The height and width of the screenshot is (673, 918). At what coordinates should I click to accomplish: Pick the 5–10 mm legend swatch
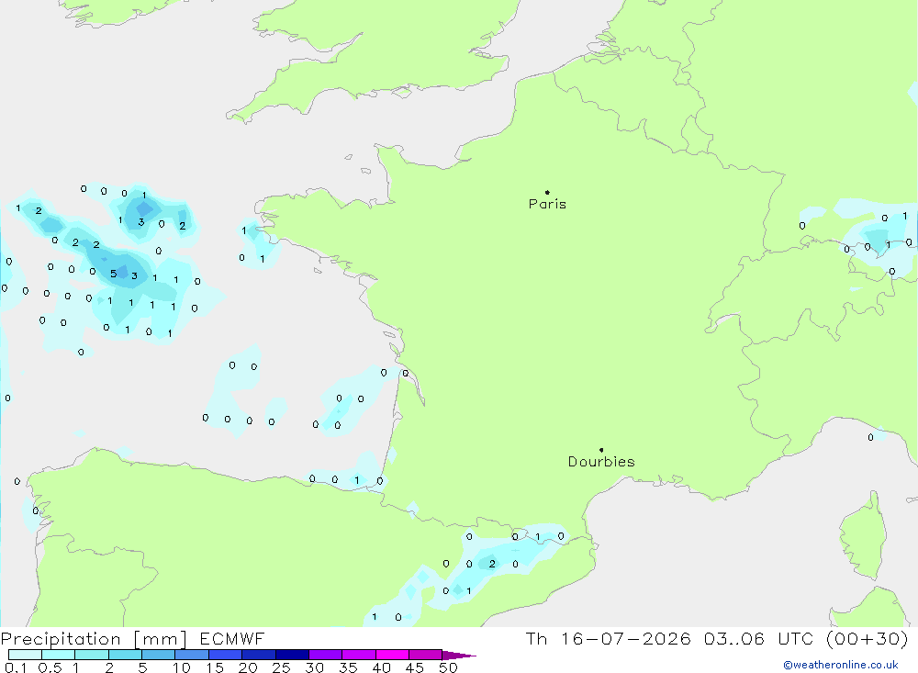(x=158, y=655)
